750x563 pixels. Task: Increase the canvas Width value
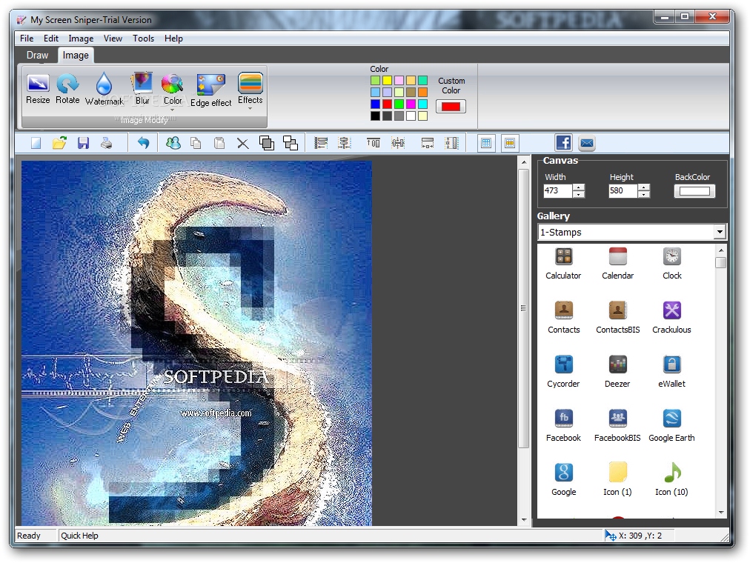(x=579, y=187)
